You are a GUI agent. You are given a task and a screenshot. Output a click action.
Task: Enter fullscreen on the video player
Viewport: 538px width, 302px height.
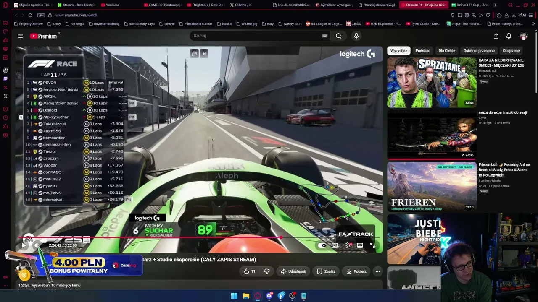pyautogui.click(x=372, y=245)
